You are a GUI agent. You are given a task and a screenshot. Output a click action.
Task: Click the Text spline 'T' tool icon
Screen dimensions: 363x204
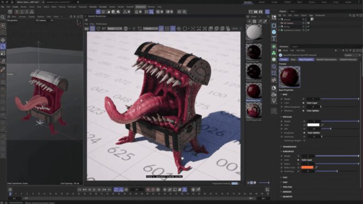point(274,38)
